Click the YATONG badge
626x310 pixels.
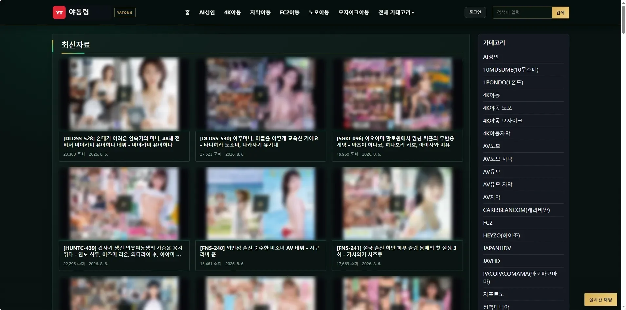pyautogui.click(x=125, y=12)
